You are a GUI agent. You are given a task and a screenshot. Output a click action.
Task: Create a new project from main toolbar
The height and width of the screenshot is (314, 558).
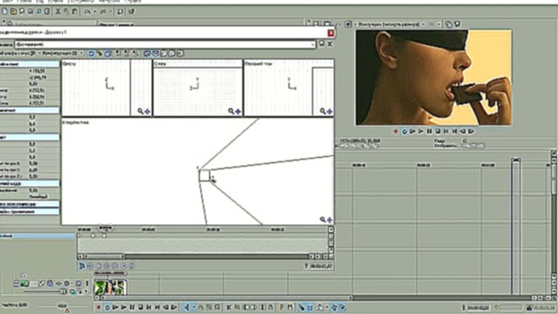click(x=4, y=11)
